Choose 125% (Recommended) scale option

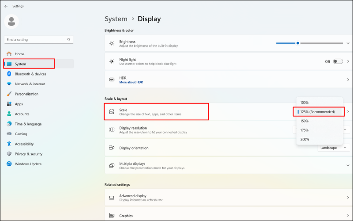coord(317,112)
